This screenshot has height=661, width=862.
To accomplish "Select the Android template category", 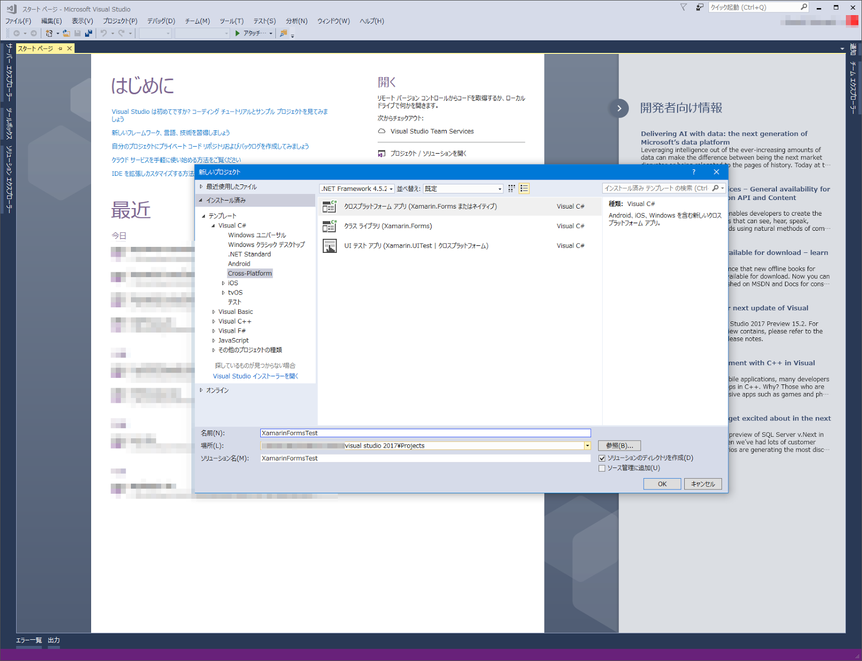I will [239, 264].
